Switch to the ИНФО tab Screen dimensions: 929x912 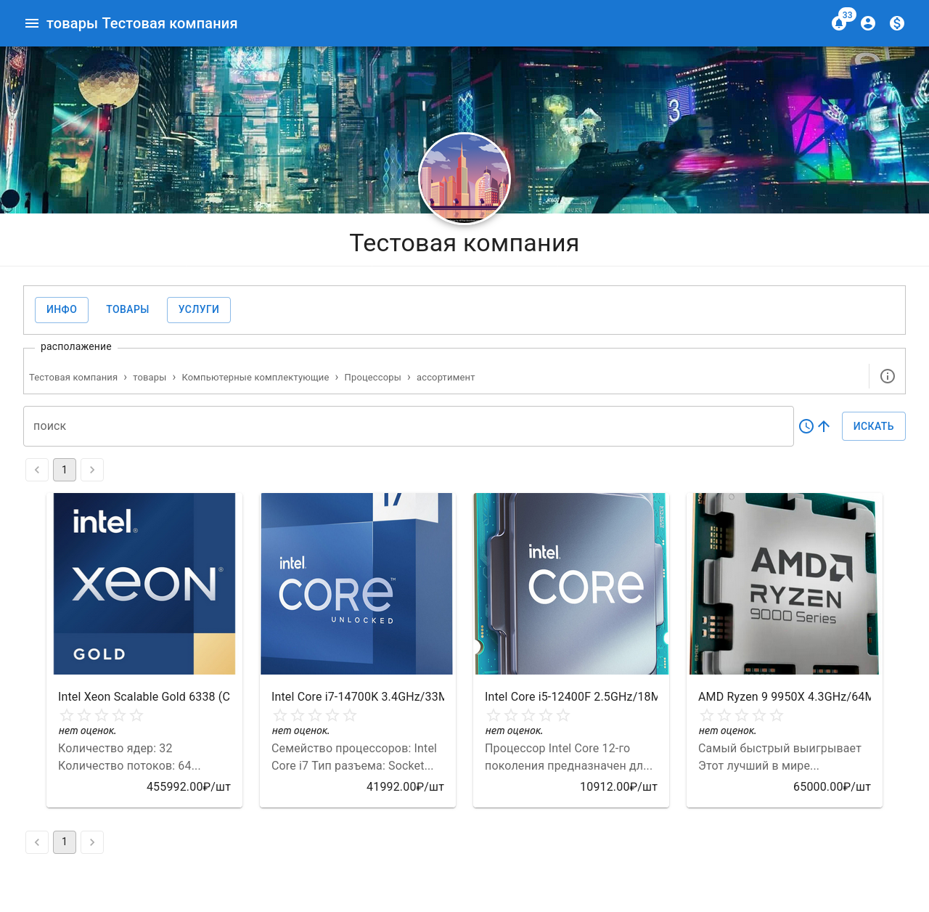62,309
